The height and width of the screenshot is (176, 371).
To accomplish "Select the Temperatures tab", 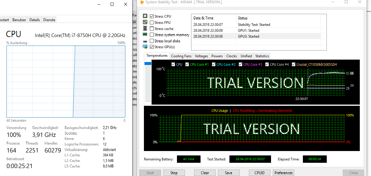I will pyautogui.click(x=157, y=56).
